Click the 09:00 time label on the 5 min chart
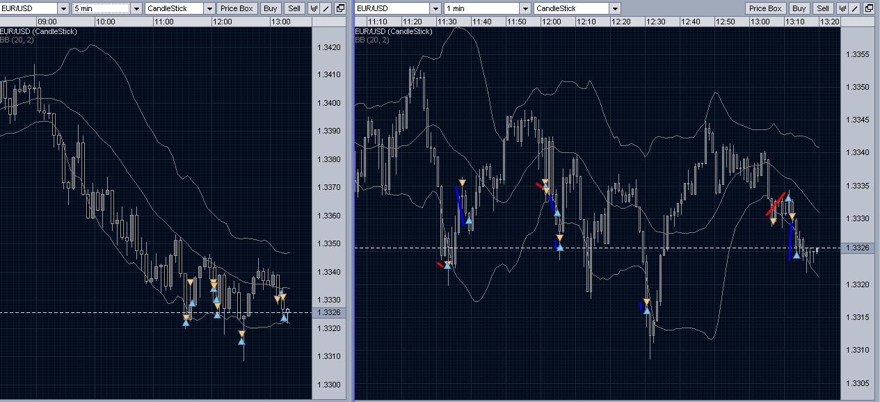The width and height of the screenshot is (880, 402). tap(47, 22)
